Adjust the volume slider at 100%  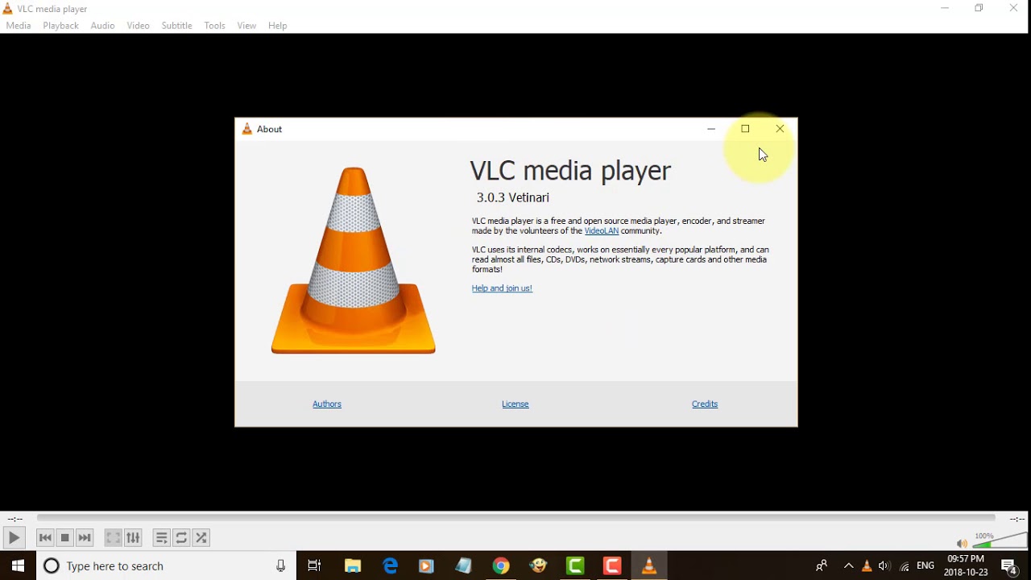[1000, 540]
